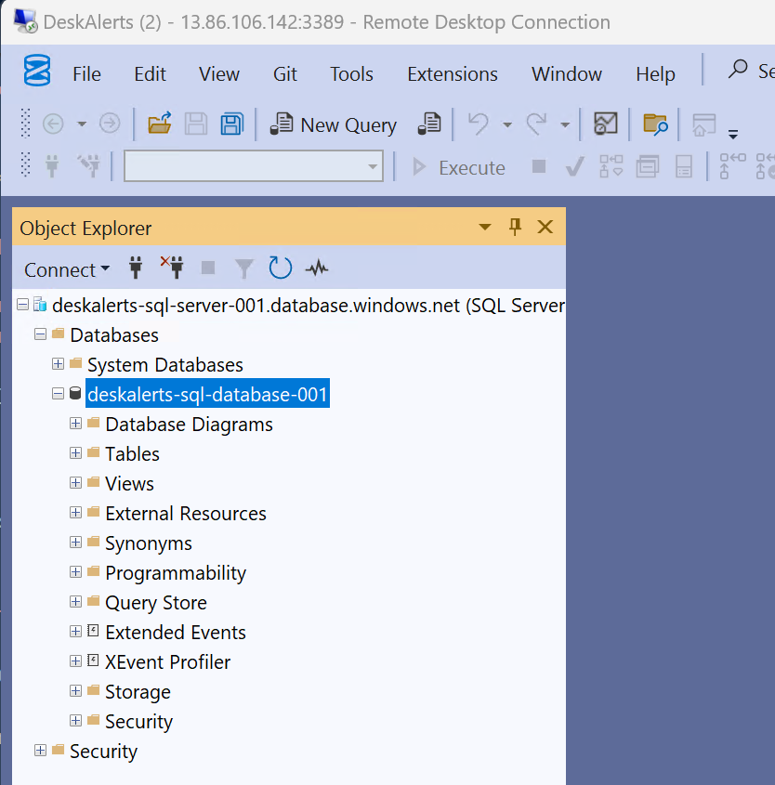Viewport: 775px width, 785px height.
Task: Toggle the Object Explorer pin to auto-hide
Action: [x=515, y=227]
